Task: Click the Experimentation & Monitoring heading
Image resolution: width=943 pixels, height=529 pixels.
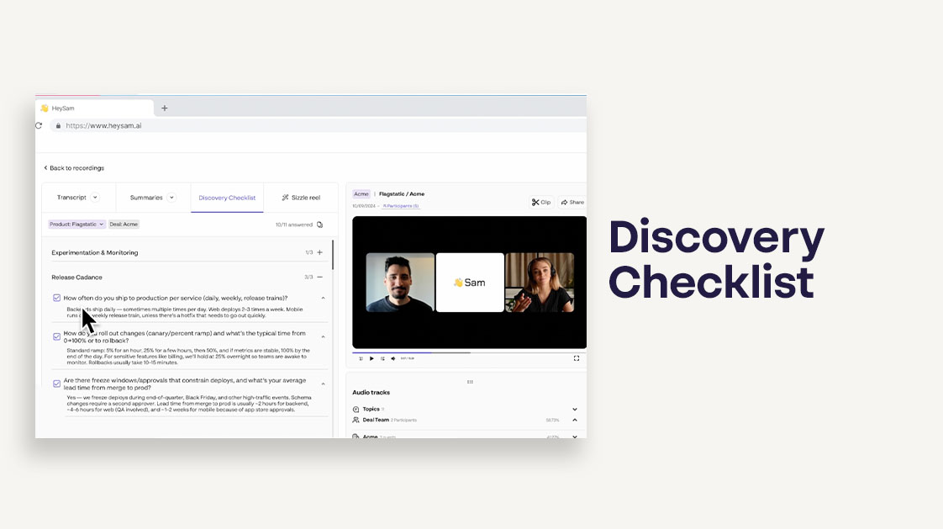Action: click(x=95, y=253)
